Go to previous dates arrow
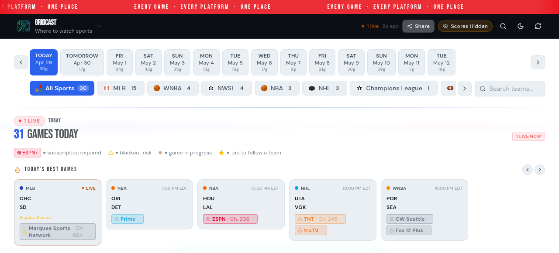Screen dimensions: 559x253 pos(21,62)
